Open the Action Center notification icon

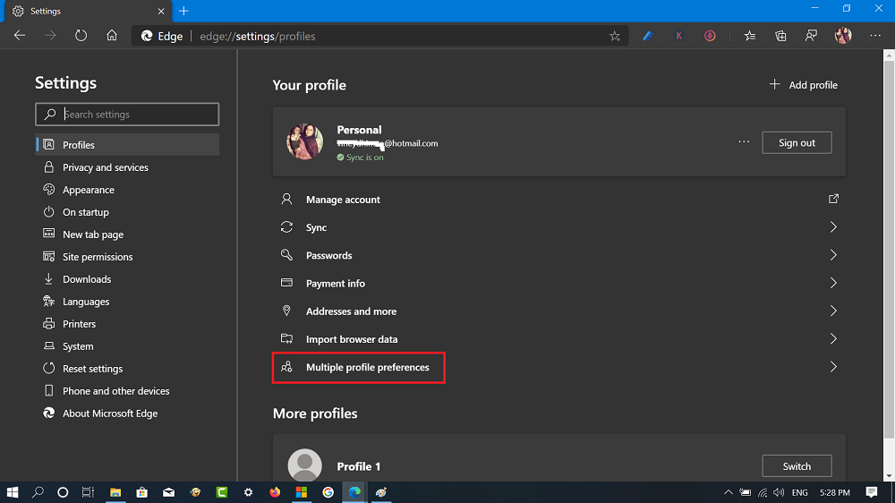click(872, 492)
